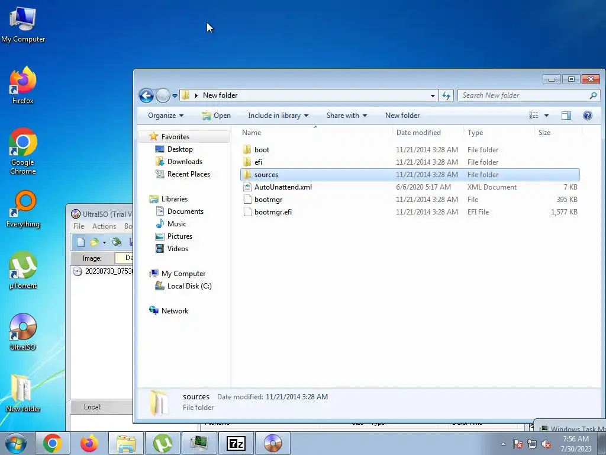Open UltraISO desktop shortcut
This screenshot has width=606, height=455.
click(23, 332)
